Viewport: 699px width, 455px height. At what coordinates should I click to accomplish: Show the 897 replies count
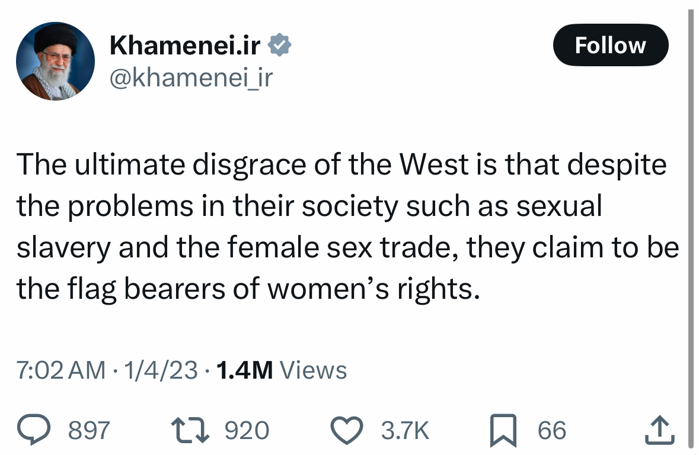coord(89,430)
